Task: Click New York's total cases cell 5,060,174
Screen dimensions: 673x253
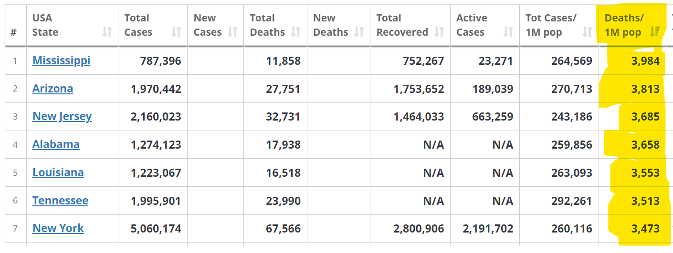Action: coord(156,229)
